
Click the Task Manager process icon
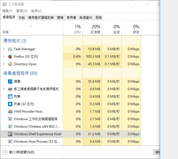pyautogui.click(x=10, y=49)
